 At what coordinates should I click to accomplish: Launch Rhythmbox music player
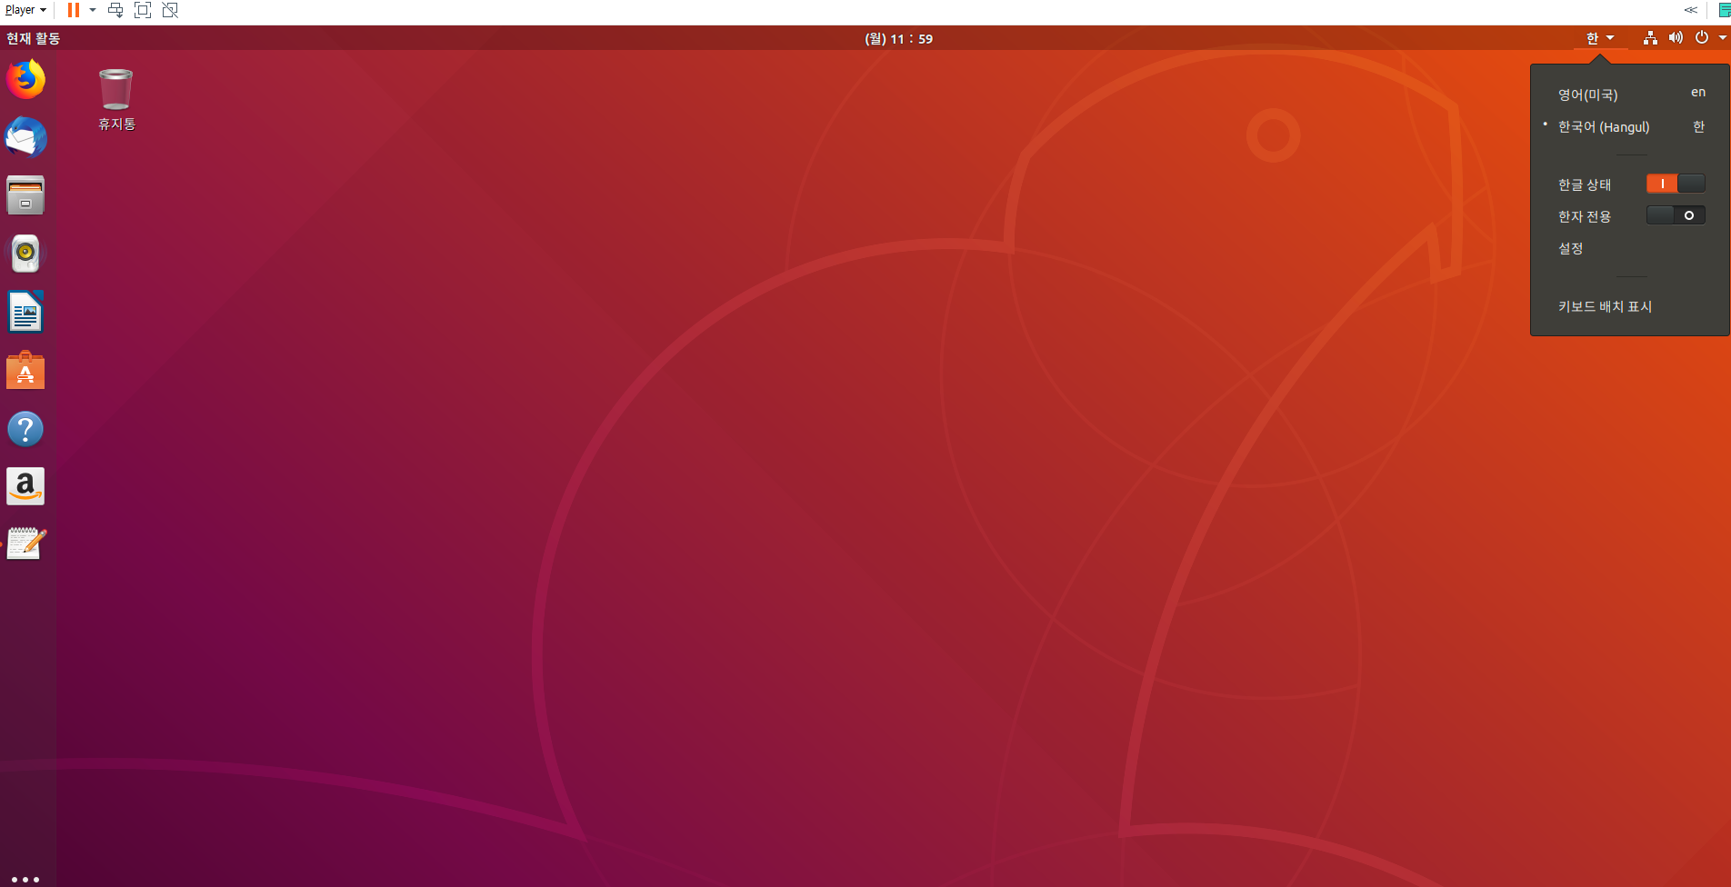(25, 254)
